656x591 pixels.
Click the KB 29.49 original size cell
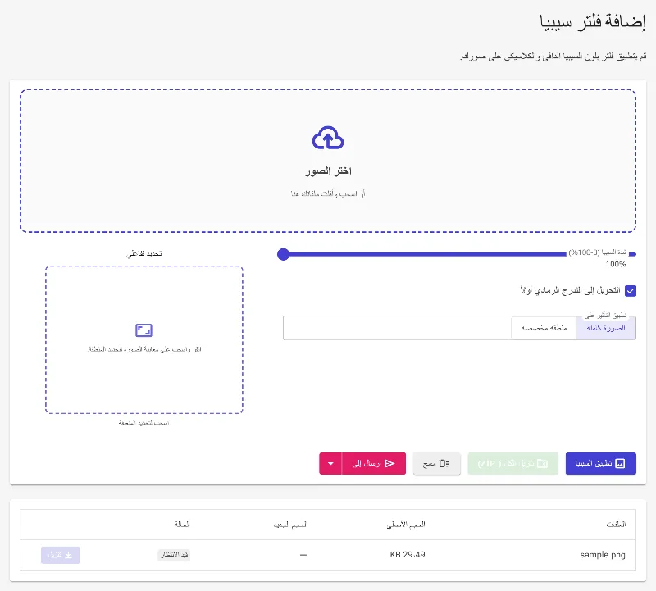[408, 555]
